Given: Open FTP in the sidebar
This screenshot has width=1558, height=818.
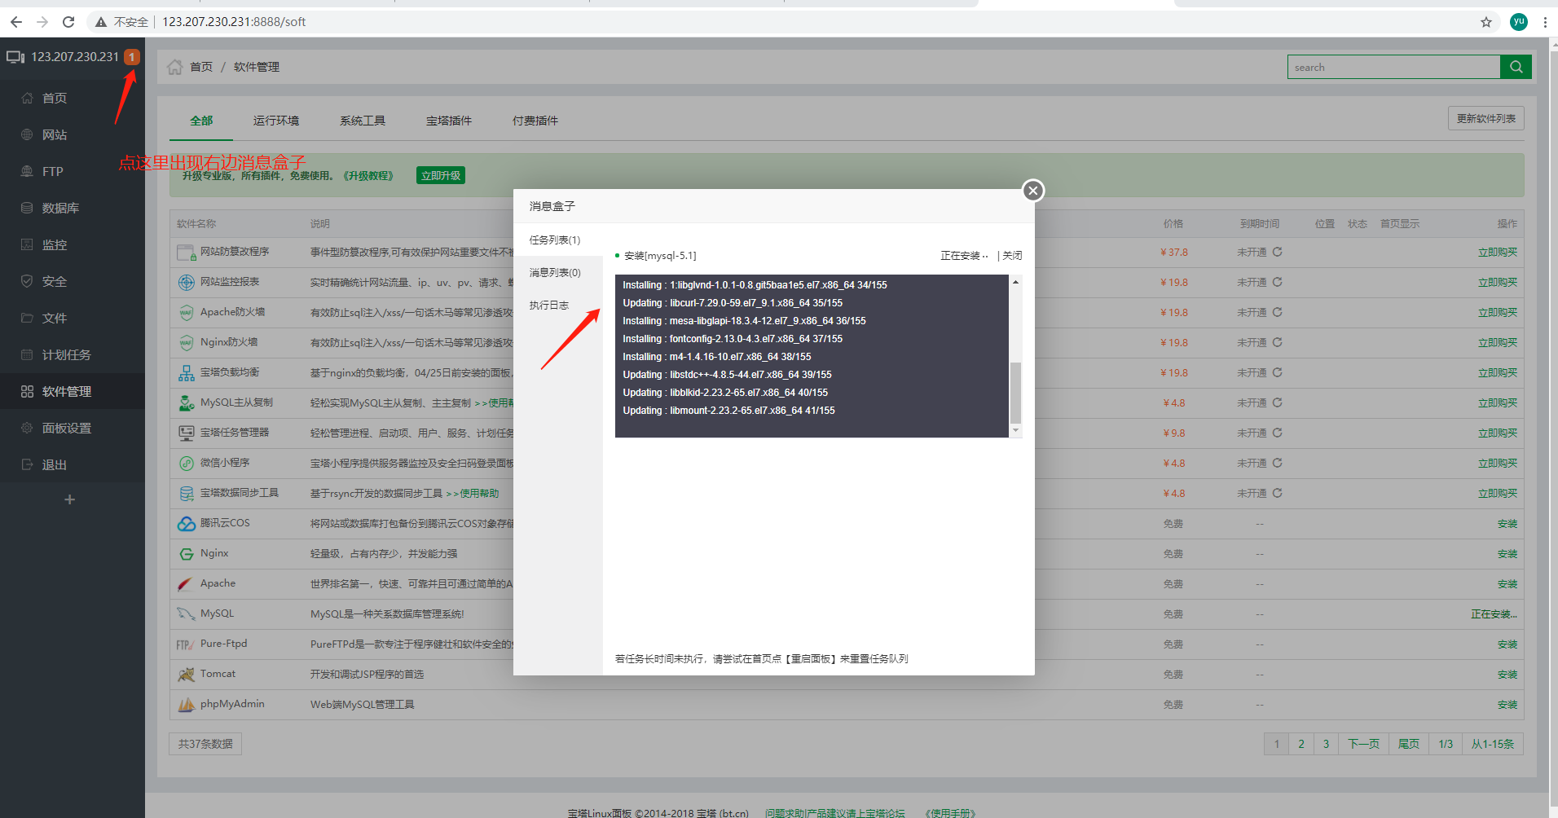Looking at the screenshot, I should [x=53, y=172].
